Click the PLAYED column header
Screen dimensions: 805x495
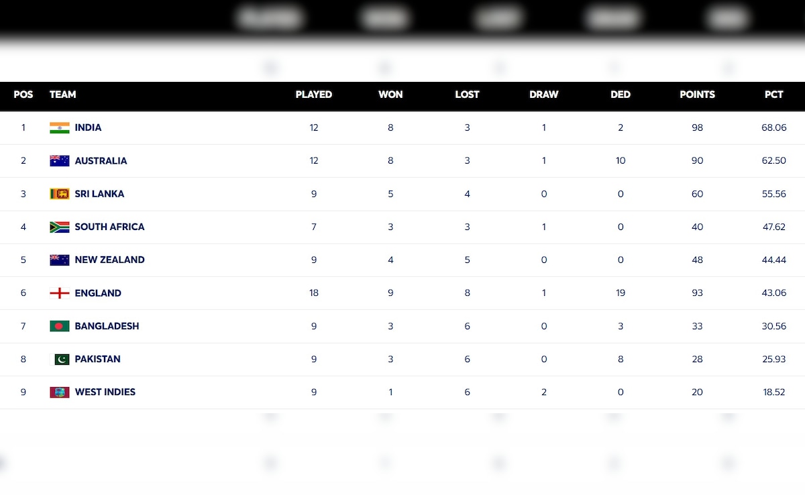[313, 95]
